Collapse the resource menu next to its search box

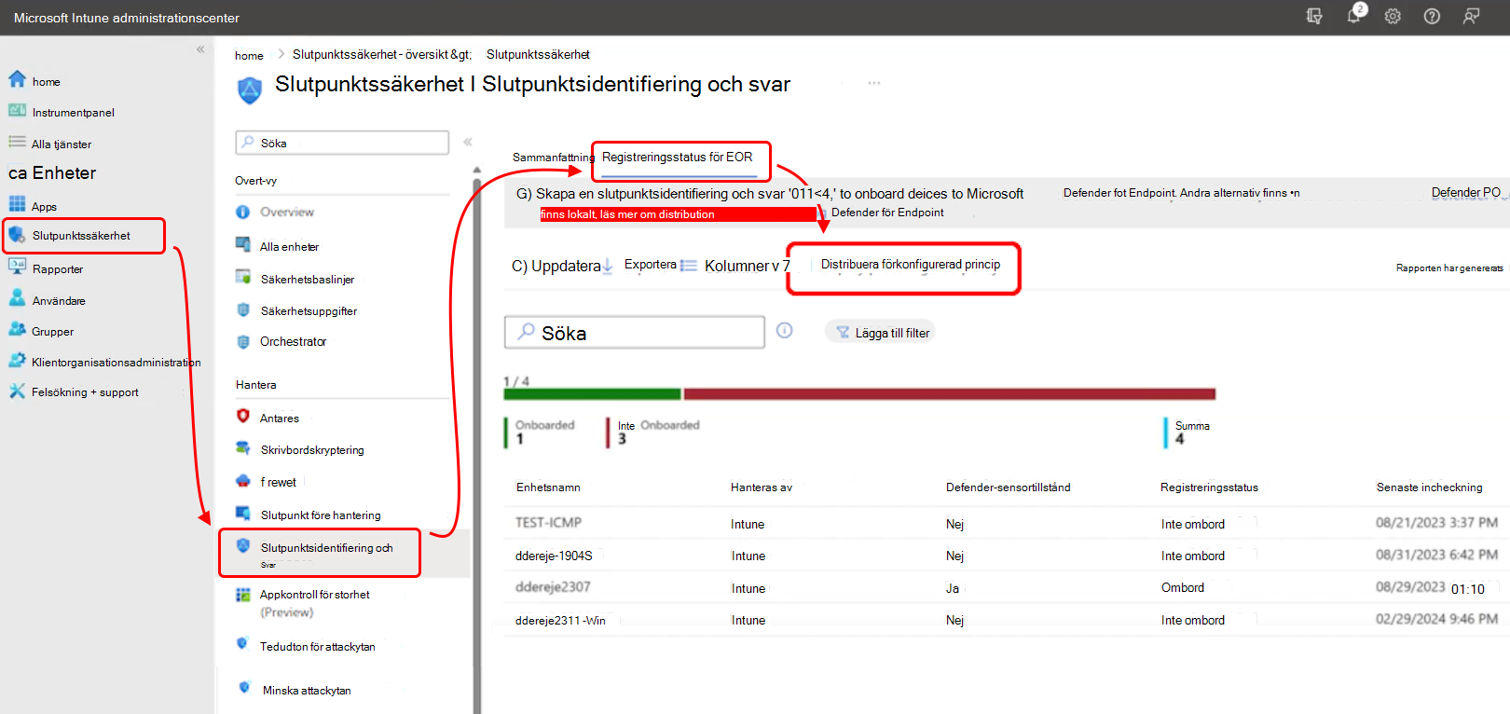pos(468,142)
